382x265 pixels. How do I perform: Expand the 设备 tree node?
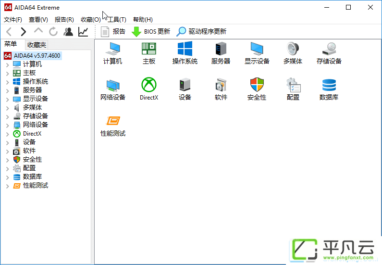tap(7, 143)
